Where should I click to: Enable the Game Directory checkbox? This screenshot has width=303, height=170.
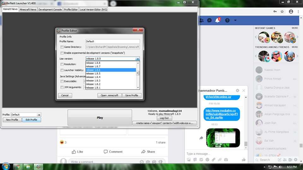point(62,47)
